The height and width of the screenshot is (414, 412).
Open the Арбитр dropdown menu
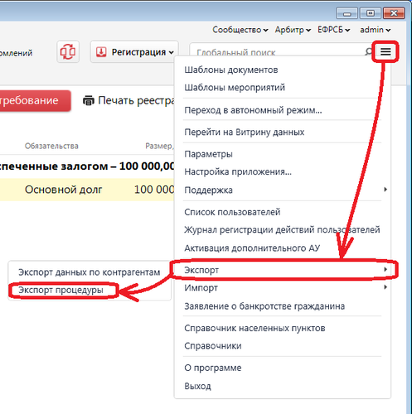[293, 30]
